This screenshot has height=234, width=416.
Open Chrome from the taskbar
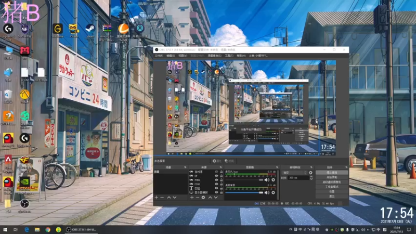(x=48, y=229)
